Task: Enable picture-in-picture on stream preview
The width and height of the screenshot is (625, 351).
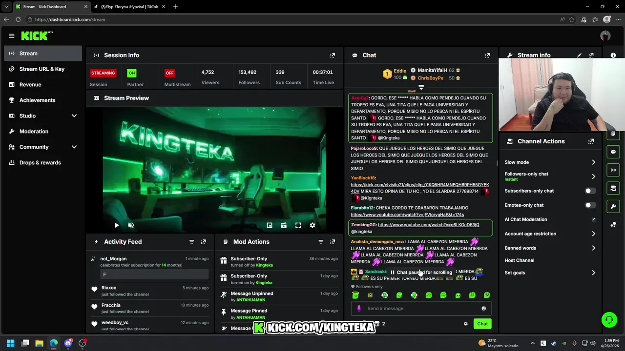Action: pos(269,225)
